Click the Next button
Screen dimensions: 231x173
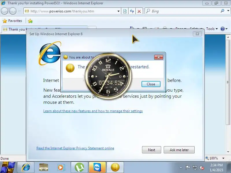point(152,150)
